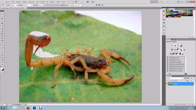Select the Zoom tool in the toolbox
The image size is (196, 110).
point(2,64)
